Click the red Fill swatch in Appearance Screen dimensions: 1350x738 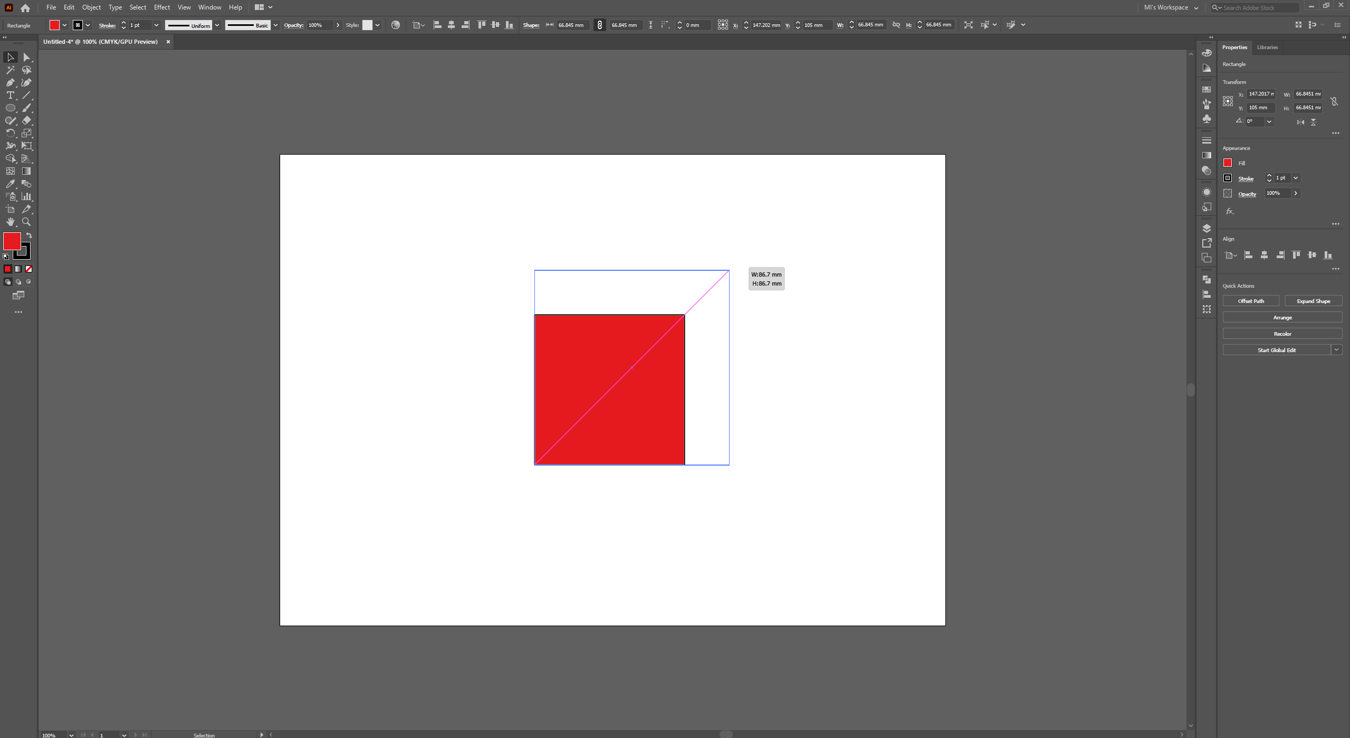pos(1228,163)
